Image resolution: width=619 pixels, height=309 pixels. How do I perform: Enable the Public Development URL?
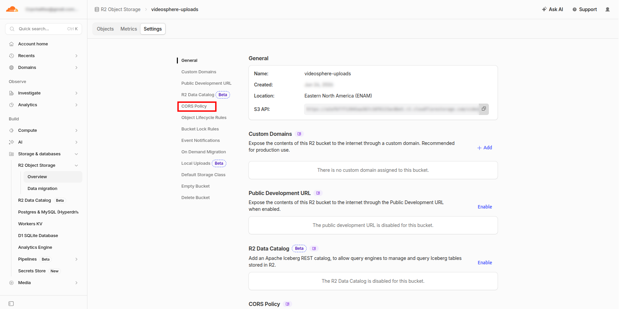pyautogui.click(x=485, y=207)
